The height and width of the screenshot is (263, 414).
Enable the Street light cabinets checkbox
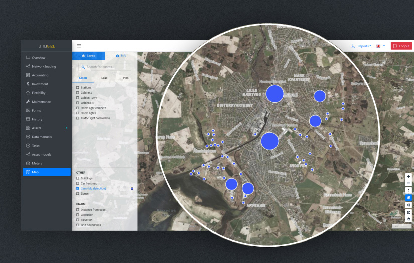[x=78, y=108]
